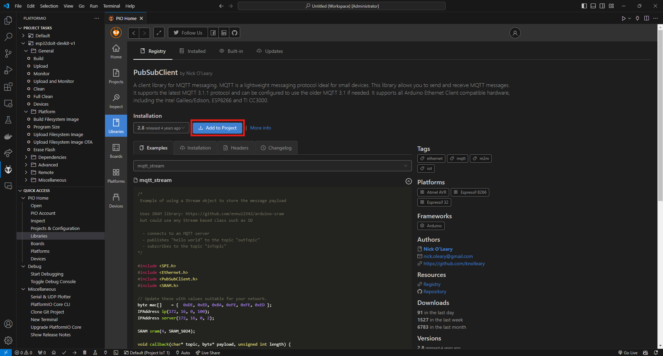Open the Extensions view

(8, 87)
